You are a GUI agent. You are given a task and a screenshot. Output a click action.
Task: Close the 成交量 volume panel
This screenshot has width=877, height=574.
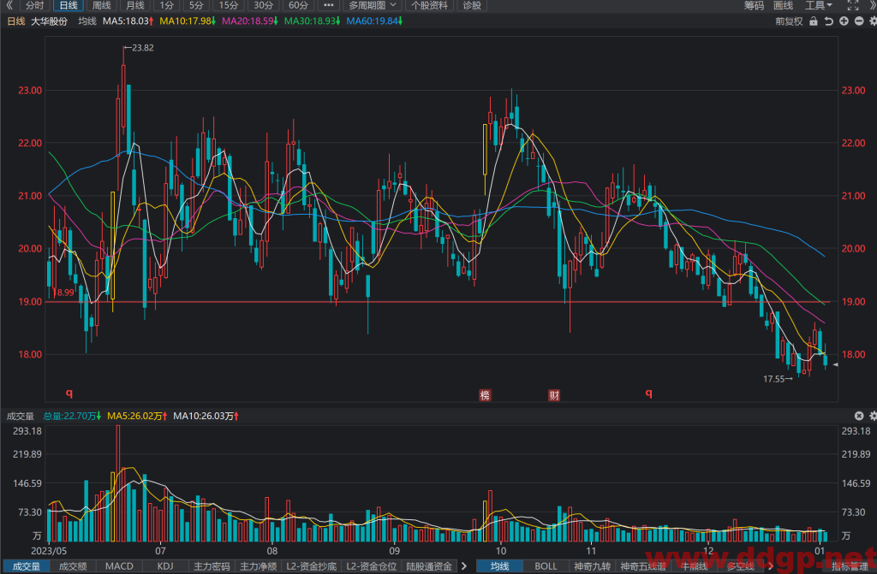(x=859, y=416)
